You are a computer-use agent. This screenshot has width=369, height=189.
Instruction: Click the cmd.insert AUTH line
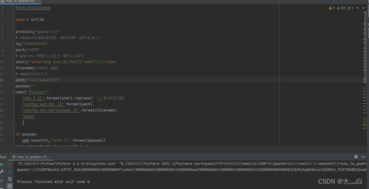(x=64, y=140)
